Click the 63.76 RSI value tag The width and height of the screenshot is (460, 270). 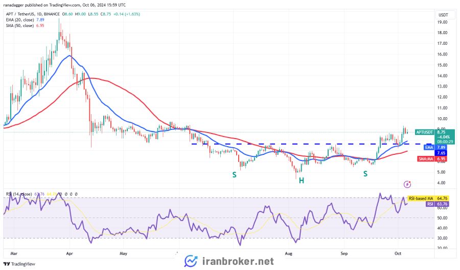[x=442, y=204]
